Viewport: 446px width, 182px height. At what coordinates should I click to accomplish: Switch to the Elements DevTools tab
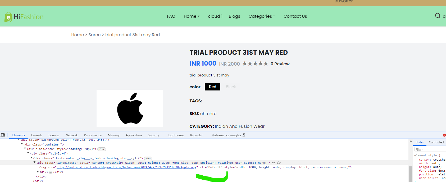19,135
